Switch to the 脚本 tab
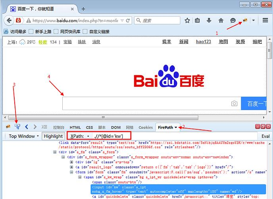Screen dimensions: 273x199 102,127
